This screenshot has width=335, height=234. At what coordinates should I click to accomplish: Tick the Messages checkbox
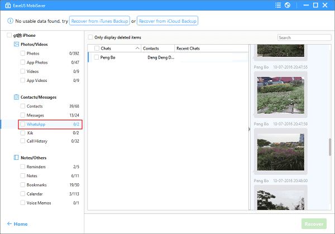[23, 115]
